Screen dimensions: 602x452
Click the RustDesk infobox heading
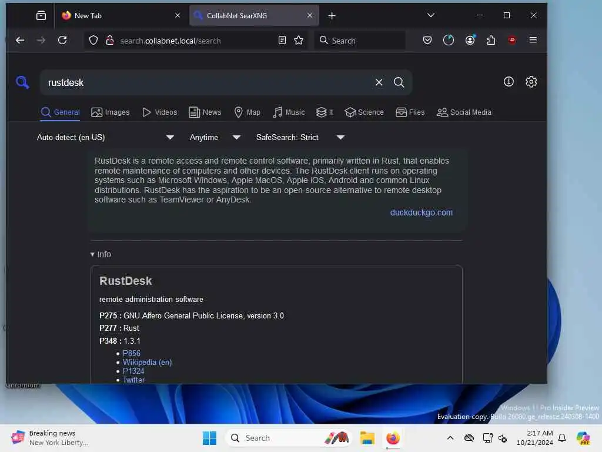(126, 281)
